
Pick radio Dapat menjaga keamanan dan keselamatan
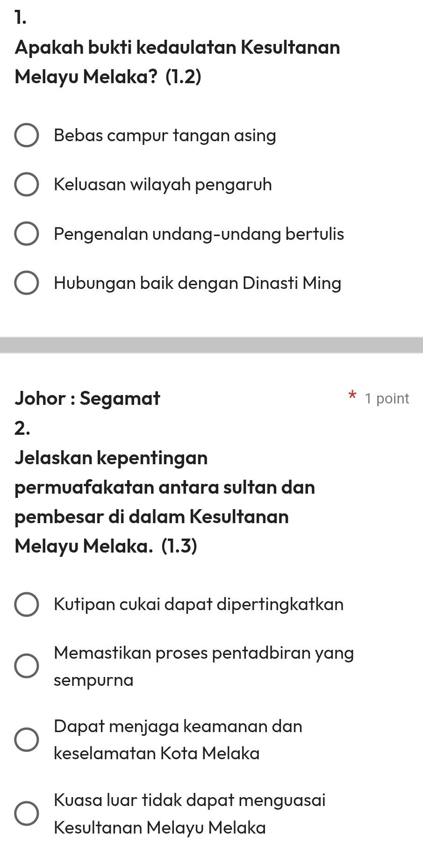27,740
